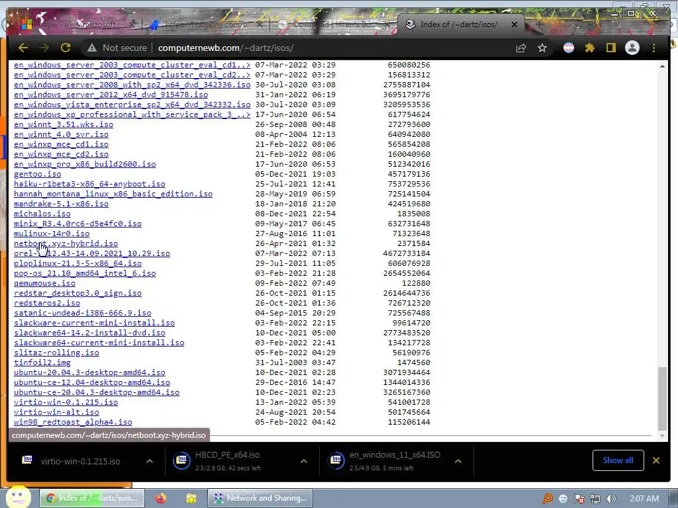Click en_windows_server_2012_x64_dvd_915478.iso link
This screenshot has width=678, height=508.
point(111,95)
